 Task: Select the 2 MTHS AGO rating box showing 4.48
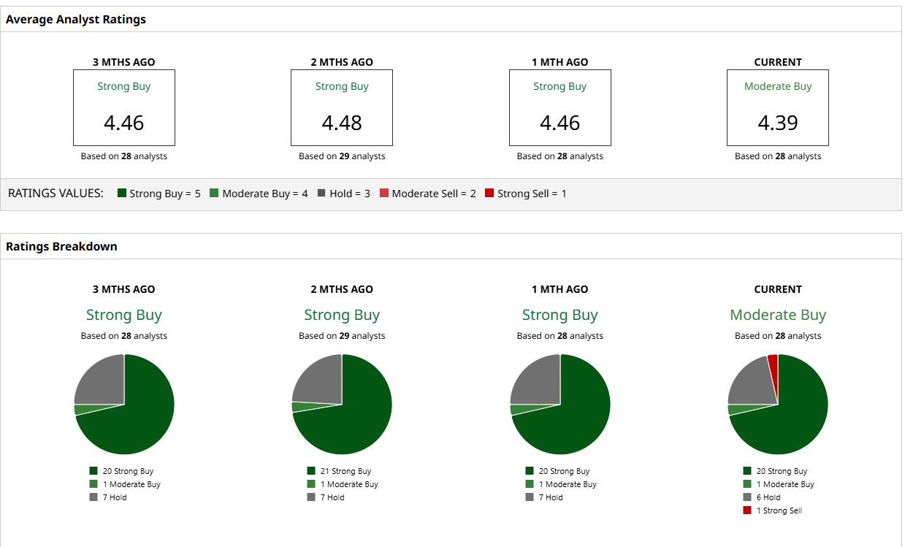pyautogui.click(x=342, y=107)
